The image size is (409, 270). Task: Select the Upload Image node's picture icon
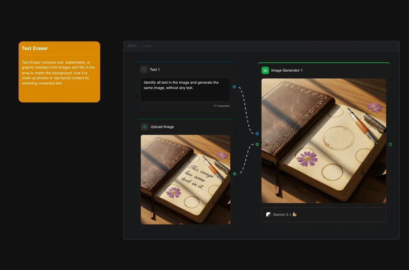(x=144, y=126)
